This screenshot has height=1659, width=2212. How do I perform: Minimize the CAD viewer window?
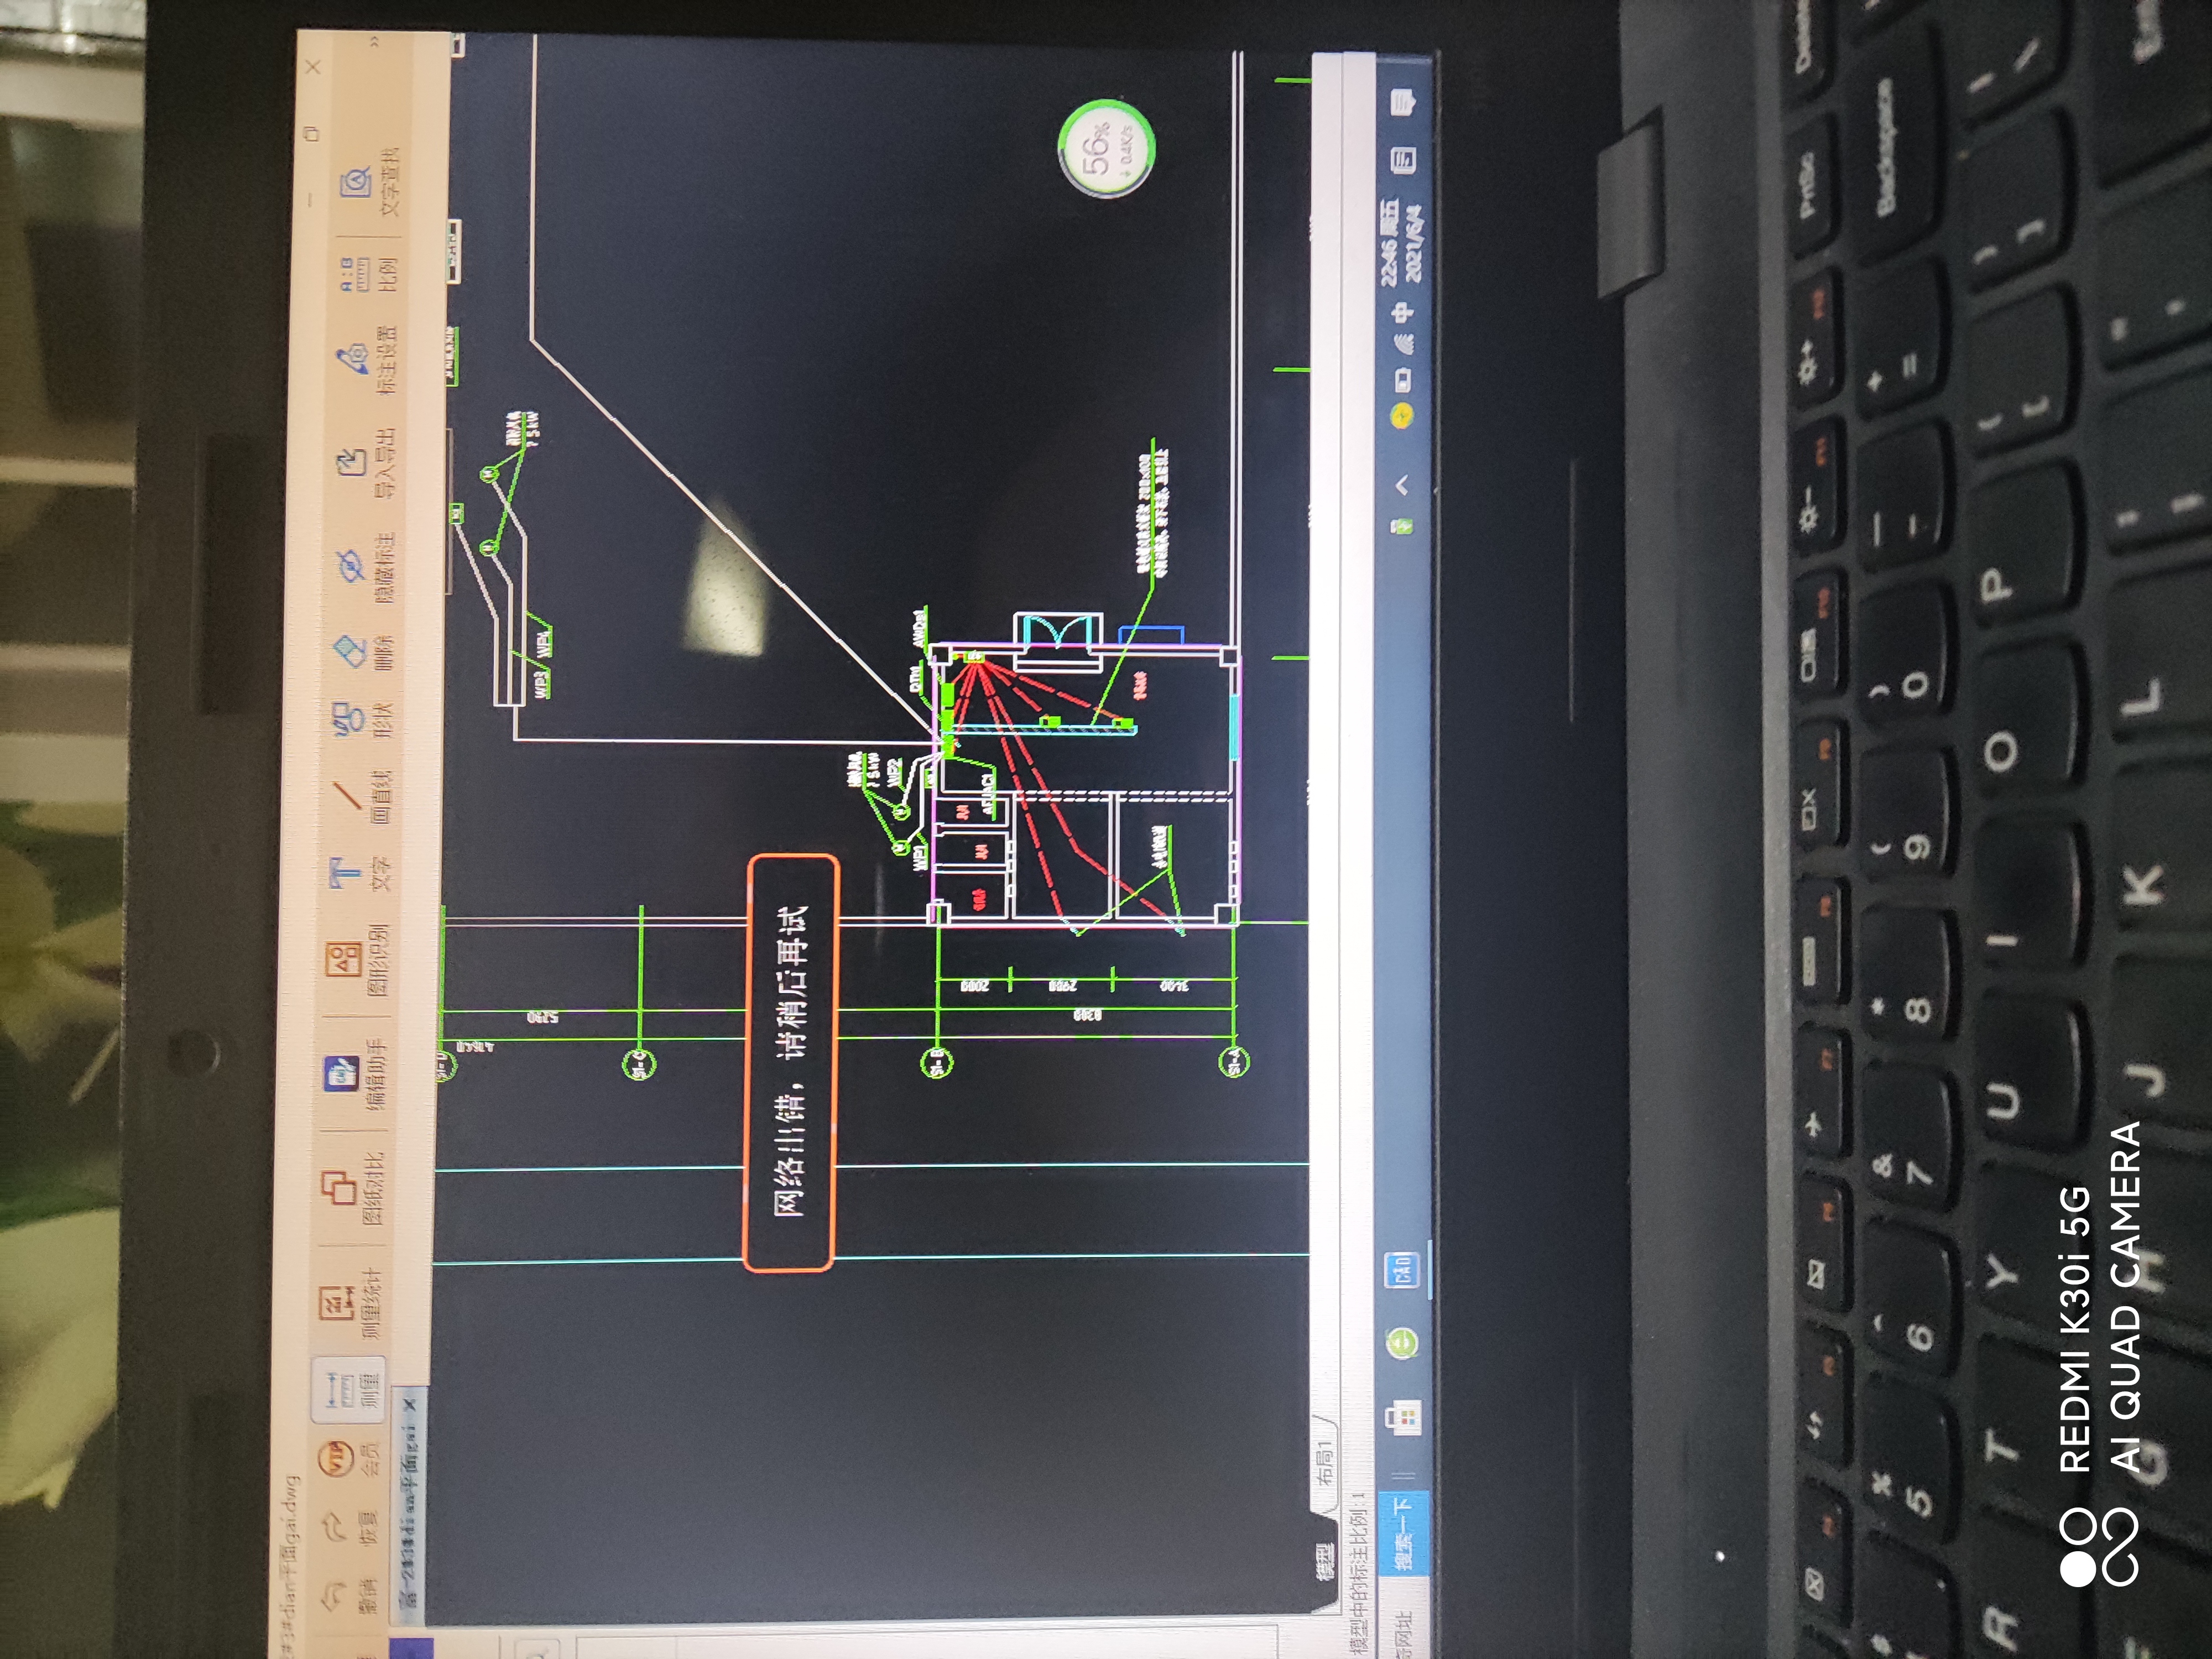pos(310,199)
